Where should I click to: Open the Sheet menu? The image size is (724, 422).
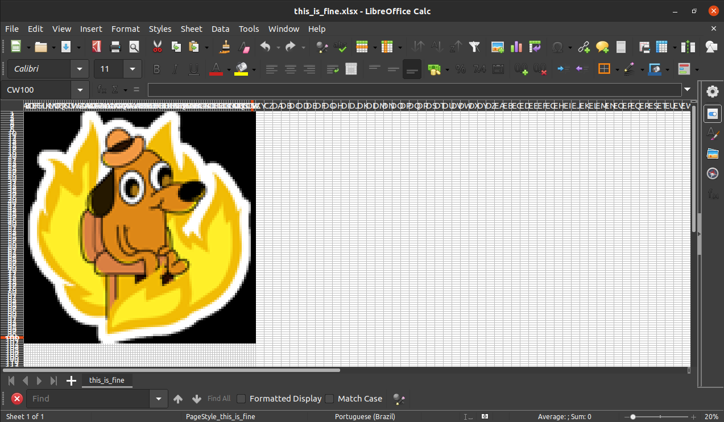coord(192,28)
